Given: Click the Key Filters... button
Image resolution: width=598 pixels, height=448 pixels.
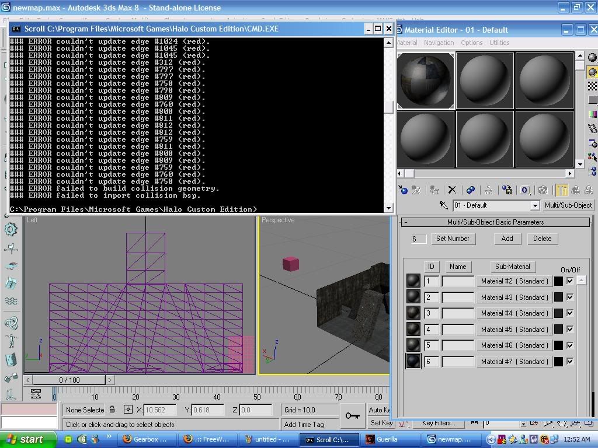Looking at the screenshot, I should click(439, 423).
